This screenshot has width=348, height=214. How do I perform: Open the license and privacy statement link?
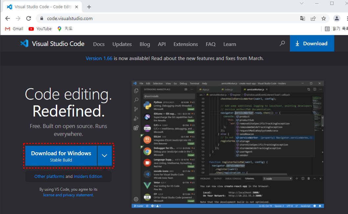tap(68, 195)
